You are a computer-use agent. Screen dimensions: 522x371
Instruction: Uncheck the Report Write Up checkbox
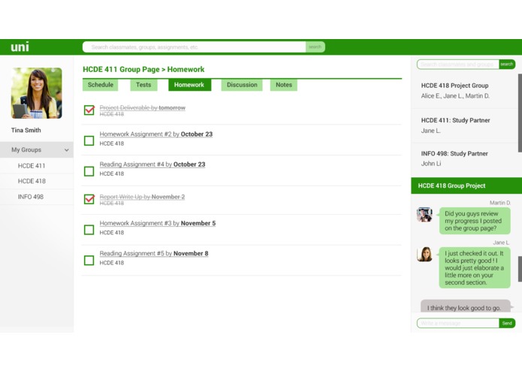point(89,199)
